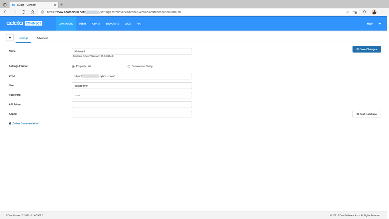Reload the browser page
This screenshot has height=219, width=389.
coord(23,12)
